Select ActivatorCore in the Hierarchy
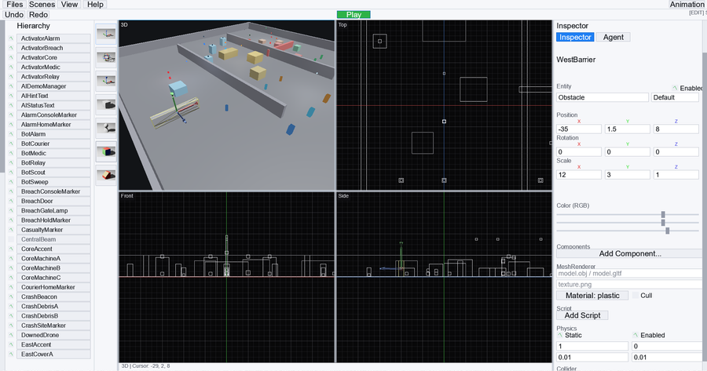 pos(53,57)
